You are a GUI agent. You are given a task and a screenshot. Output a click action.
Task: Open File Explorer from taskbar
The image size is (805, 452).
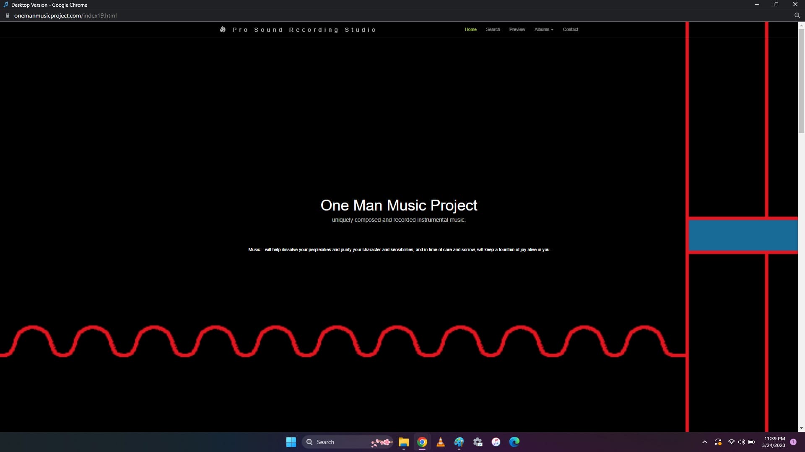403,442
